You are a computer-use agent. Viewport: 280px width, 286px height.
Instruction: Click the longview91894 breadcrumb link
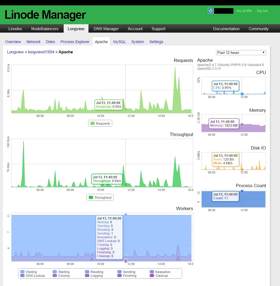41,52
